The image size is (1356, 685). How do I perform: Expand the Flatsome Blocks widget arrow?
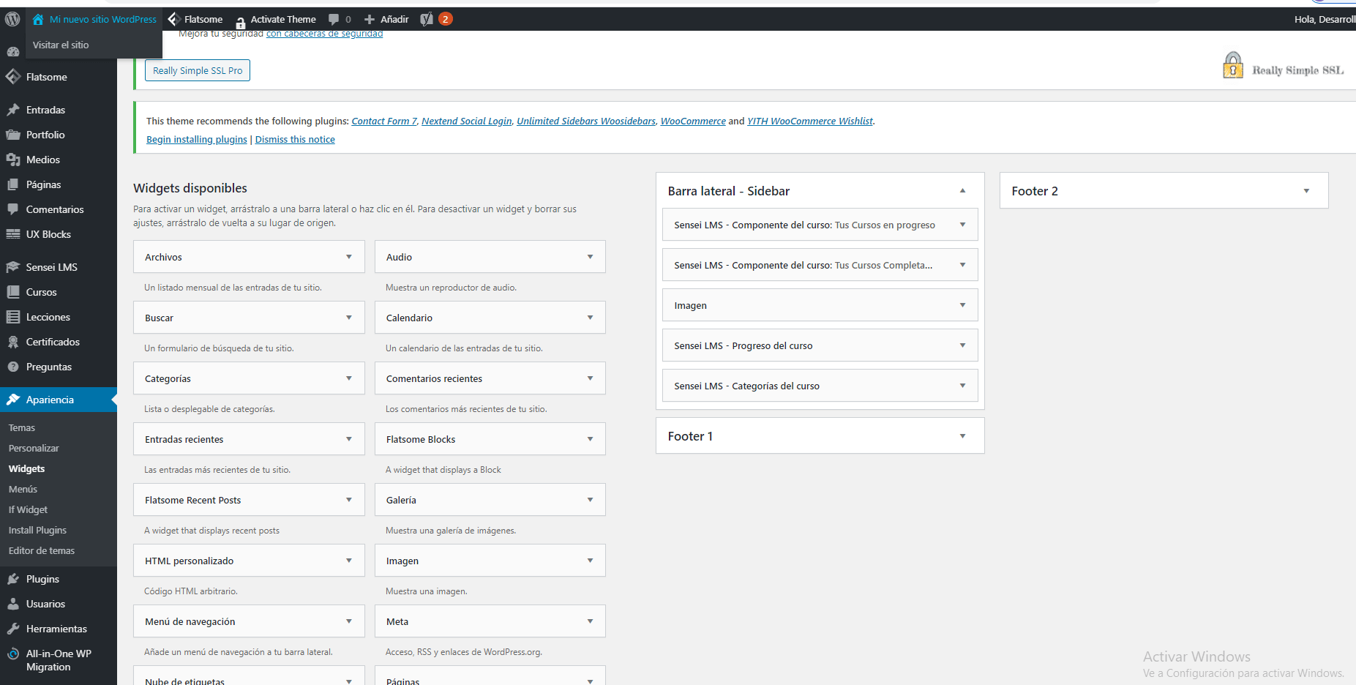tap(590, 439)
